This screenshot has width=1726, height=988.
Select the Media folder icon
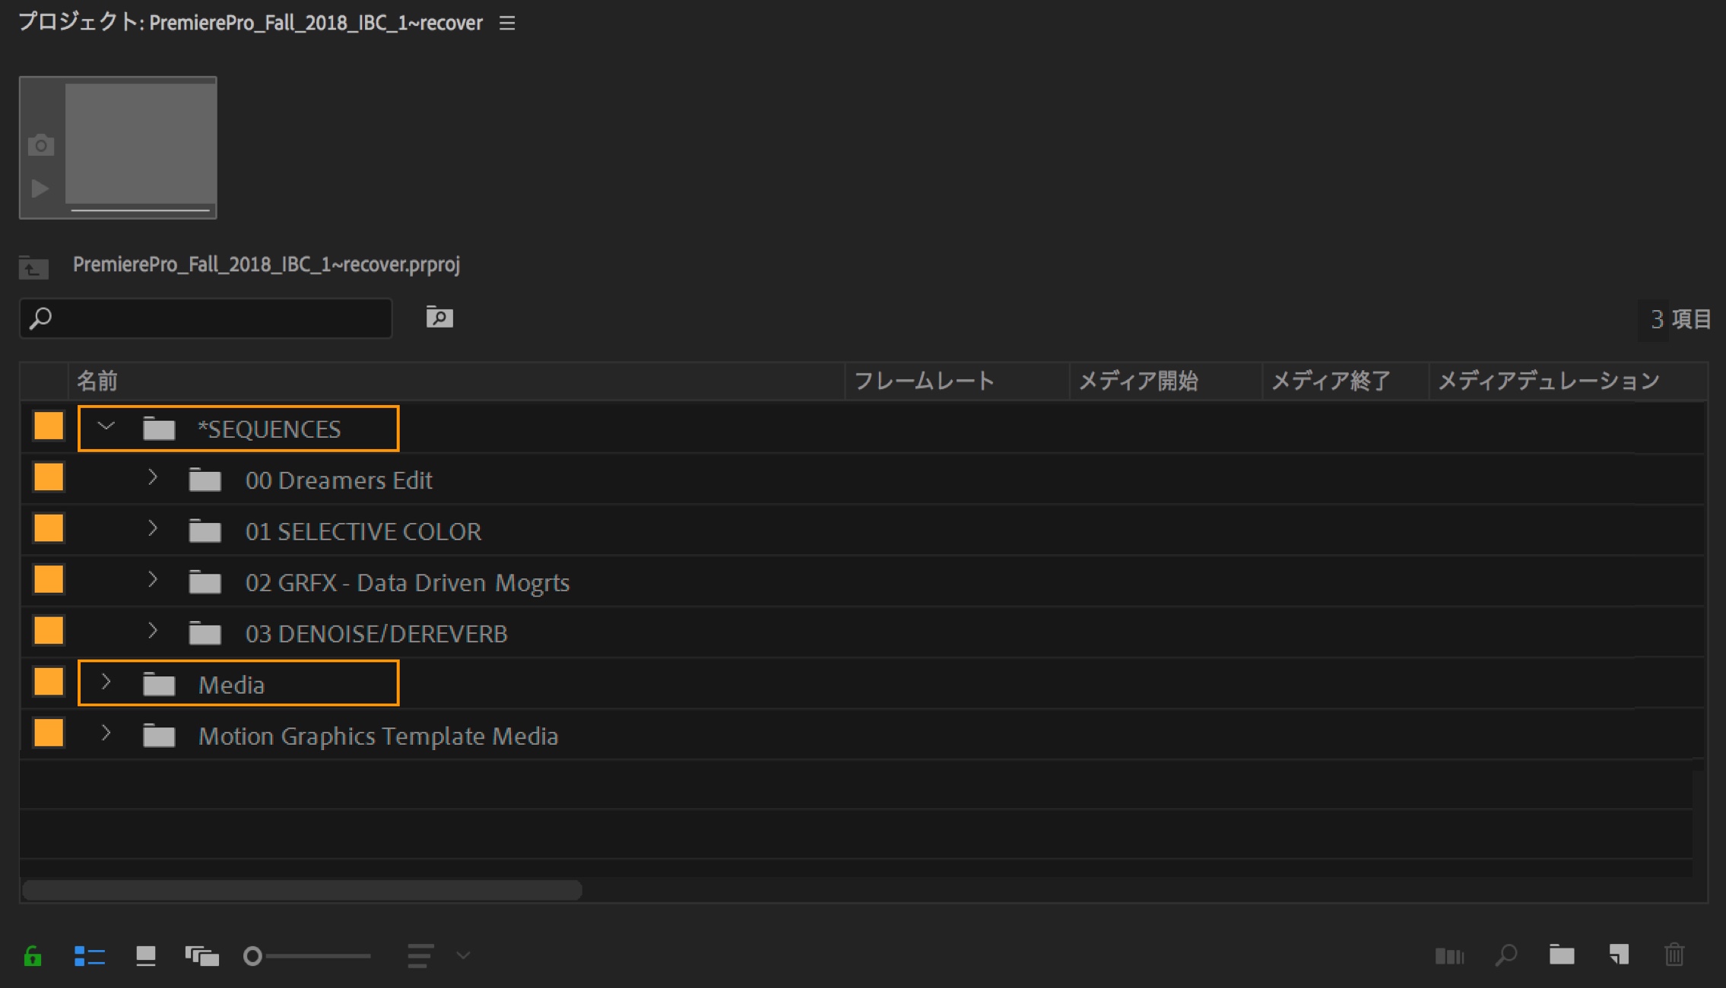click(x=159, y=684)
